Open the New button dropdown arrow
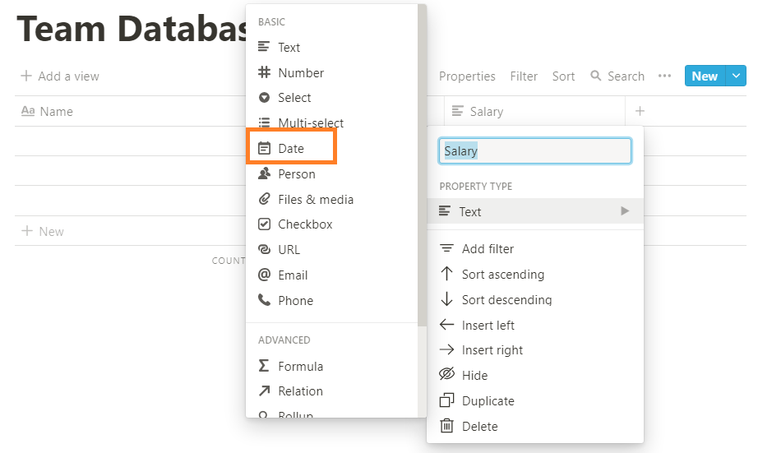The image size is (758, 453). click(736, 76)
